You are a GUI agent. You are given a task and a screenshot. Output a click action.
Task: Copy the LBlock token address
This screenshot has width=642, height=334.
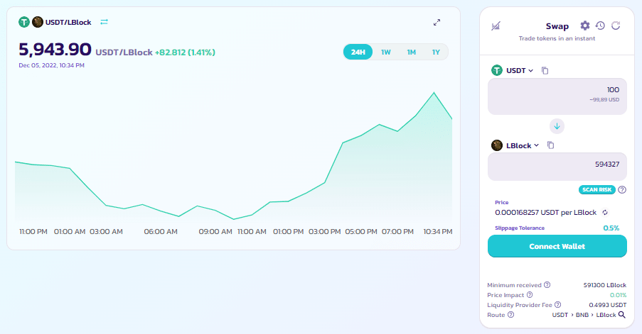point(550,145)
